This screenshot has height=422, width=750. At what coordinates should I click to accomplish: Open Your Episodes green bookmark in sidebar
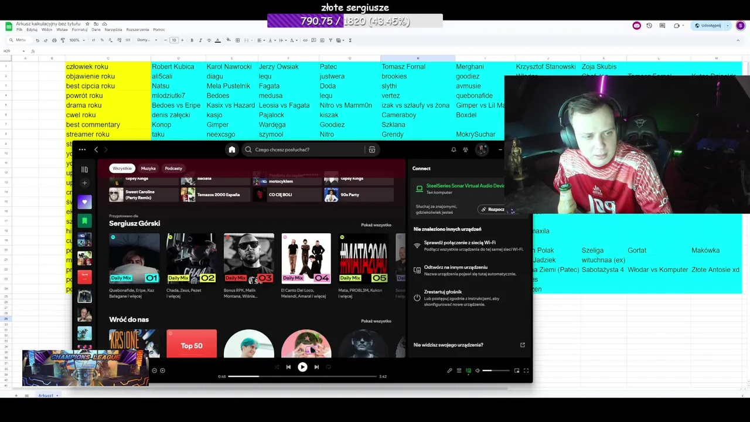84,221
